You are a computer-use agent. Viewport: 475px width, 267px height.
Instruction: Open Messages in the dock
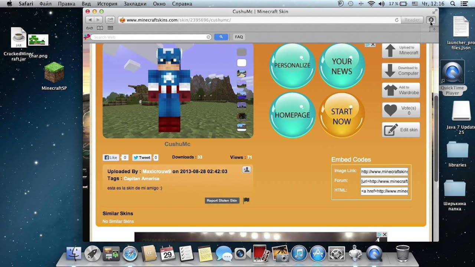pos(224,254)
